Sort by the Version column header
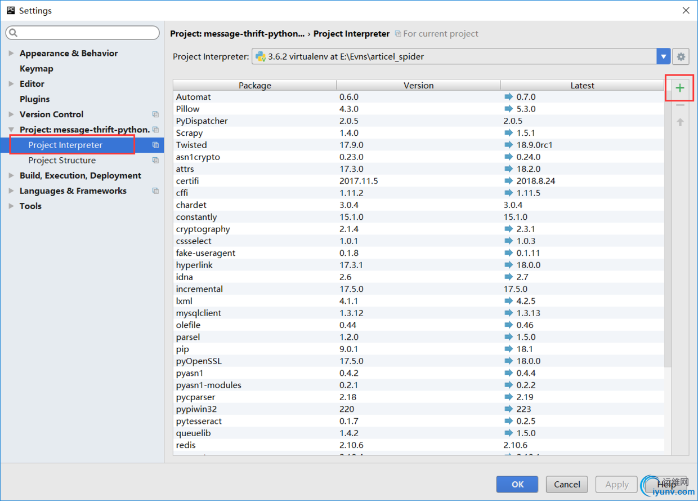This screenshot has width=698, height=501. click(418, 85)
